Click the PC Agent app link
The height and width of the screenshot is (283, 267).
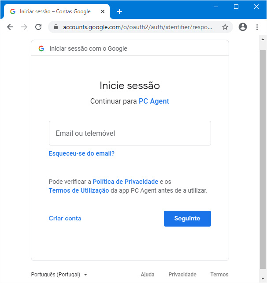point(154,101)
